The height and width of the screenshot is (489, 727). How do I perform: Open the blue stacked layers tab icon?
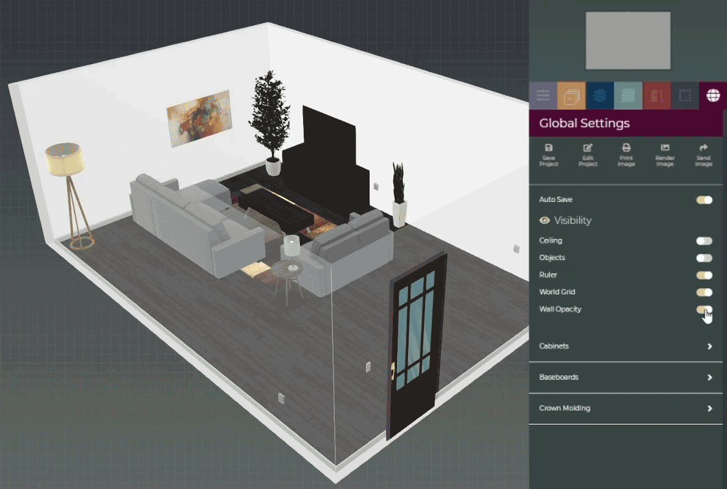click(600, 95)
